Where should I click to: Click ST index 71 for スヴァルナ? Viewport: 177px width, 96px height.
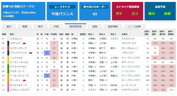pyautogui.click(x=54, y=43)
